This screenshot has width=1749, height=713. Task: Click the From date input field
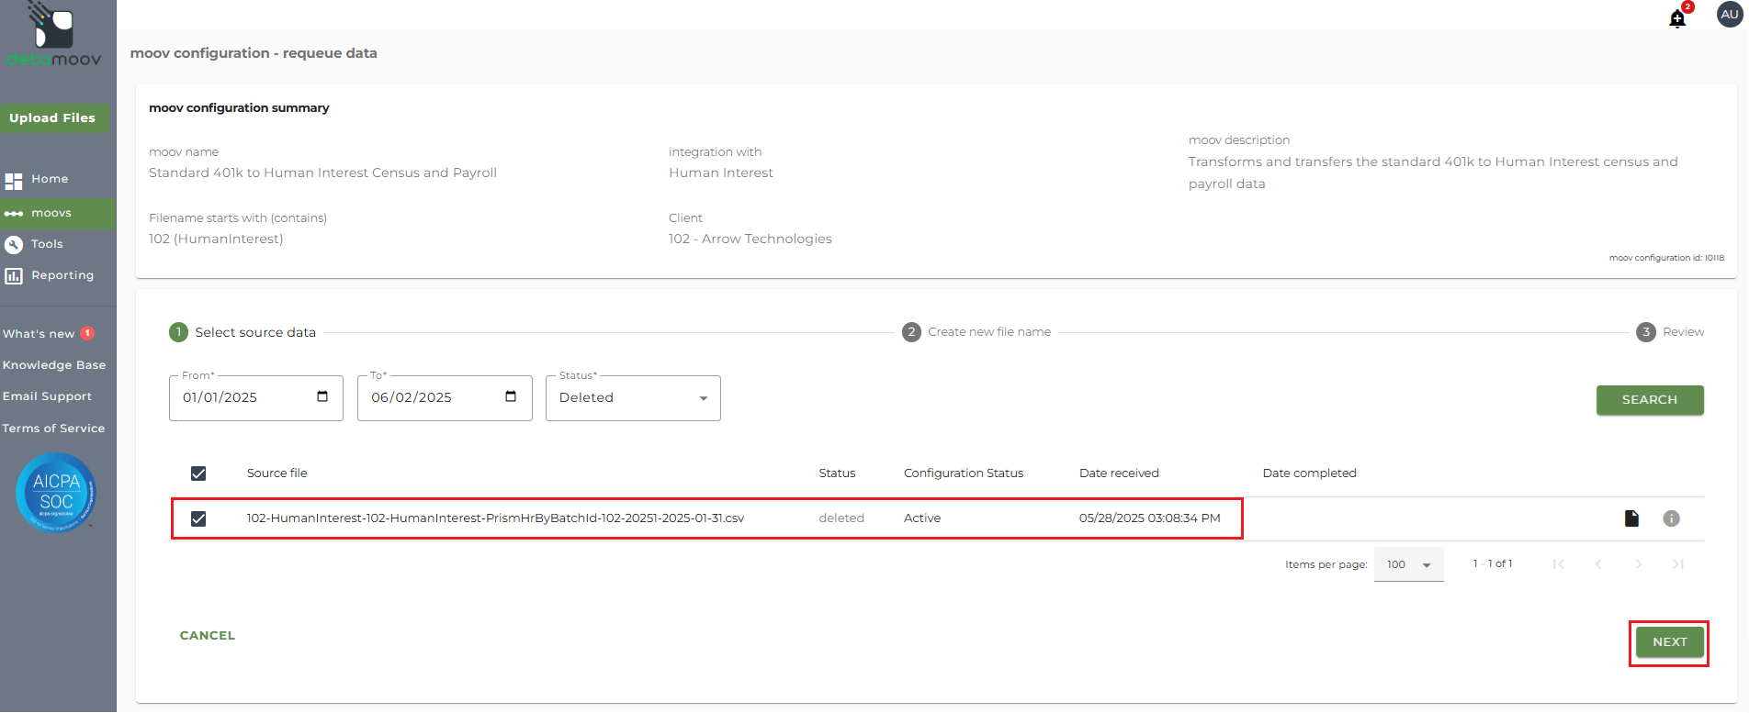[x=239, y=398]
